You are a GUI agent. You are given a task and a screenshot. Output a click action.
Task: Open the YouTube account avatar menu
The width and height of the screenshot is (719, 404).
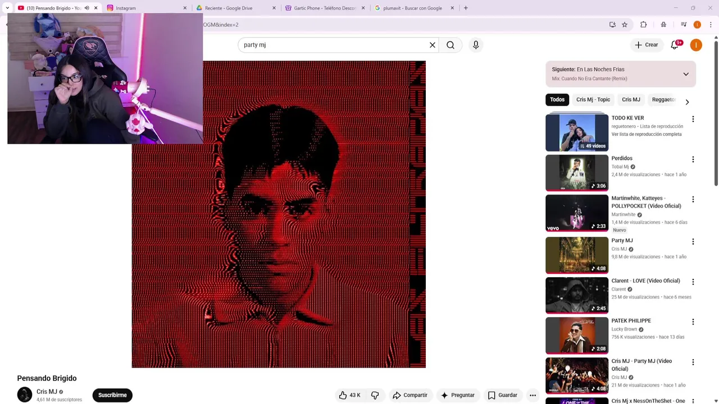pos(696,45)
